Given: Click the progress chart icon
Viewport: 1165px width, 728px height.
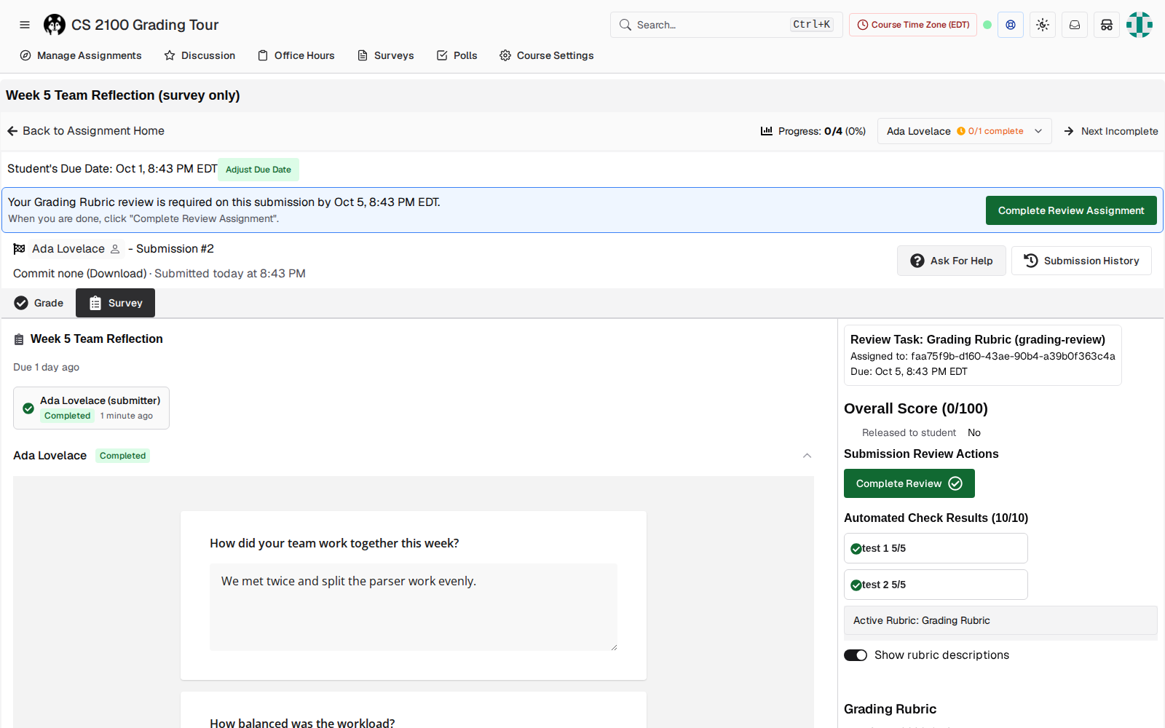Looking at the screenshot, I should click(x=767, y=131).
